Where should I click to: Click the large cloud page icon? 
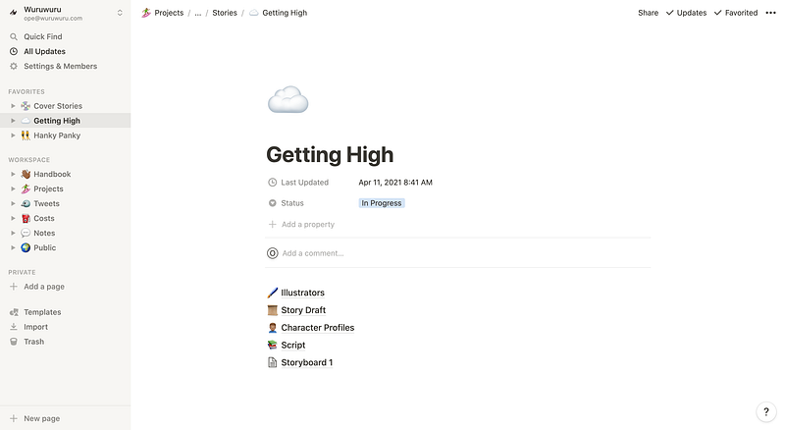click(x=288, y=101)
